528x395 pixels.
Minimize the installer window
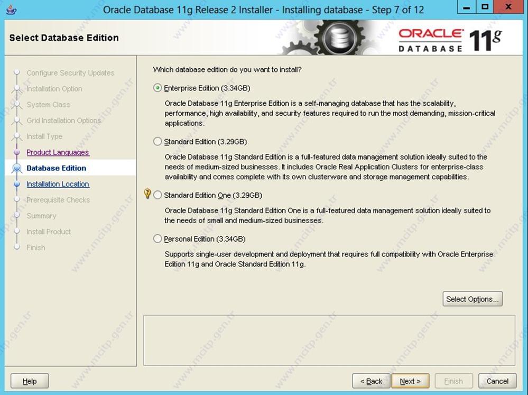coord(466,7)
